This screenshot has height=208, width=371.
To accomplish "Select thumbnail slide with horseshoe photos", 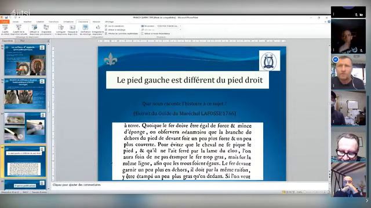I will tap(25, 60).
